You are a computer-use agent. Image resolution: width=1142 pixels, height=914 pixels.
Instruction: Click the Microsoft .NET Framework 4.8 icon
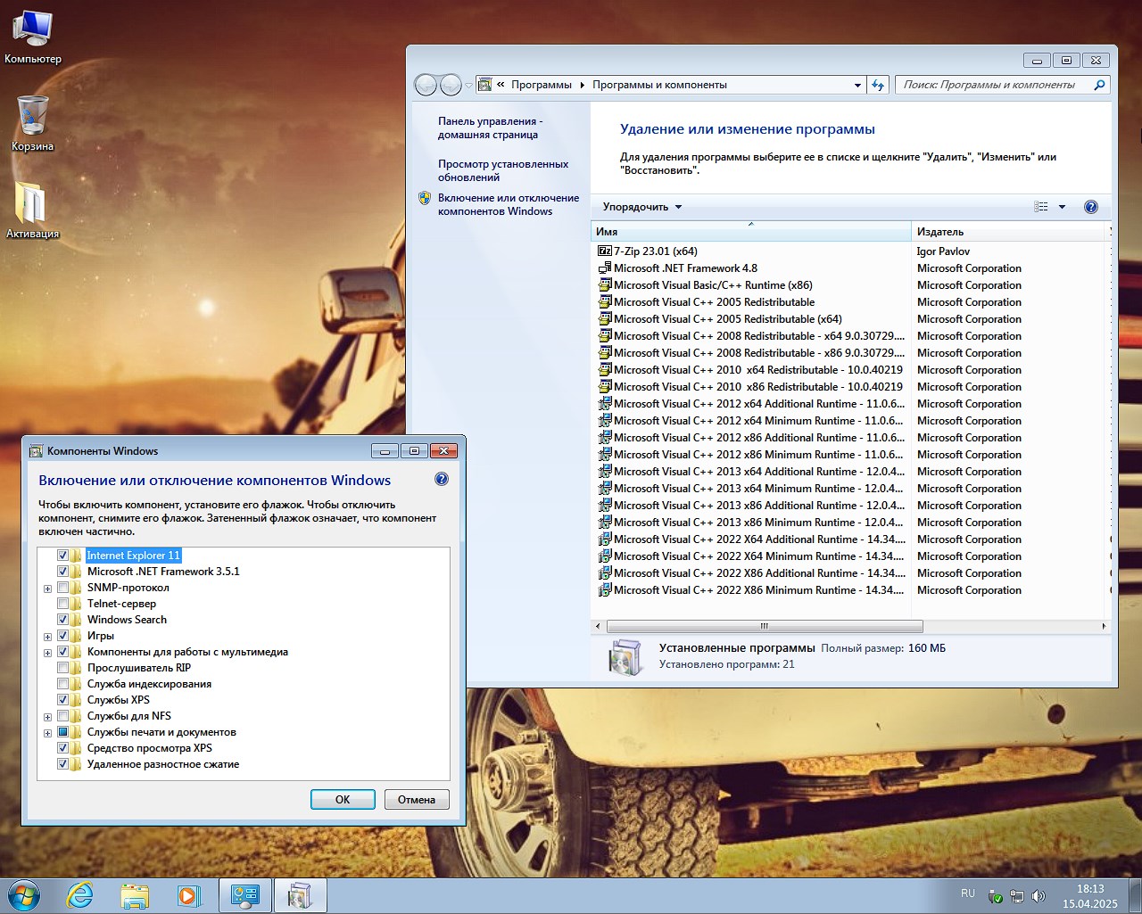click(x=605, y=268)
